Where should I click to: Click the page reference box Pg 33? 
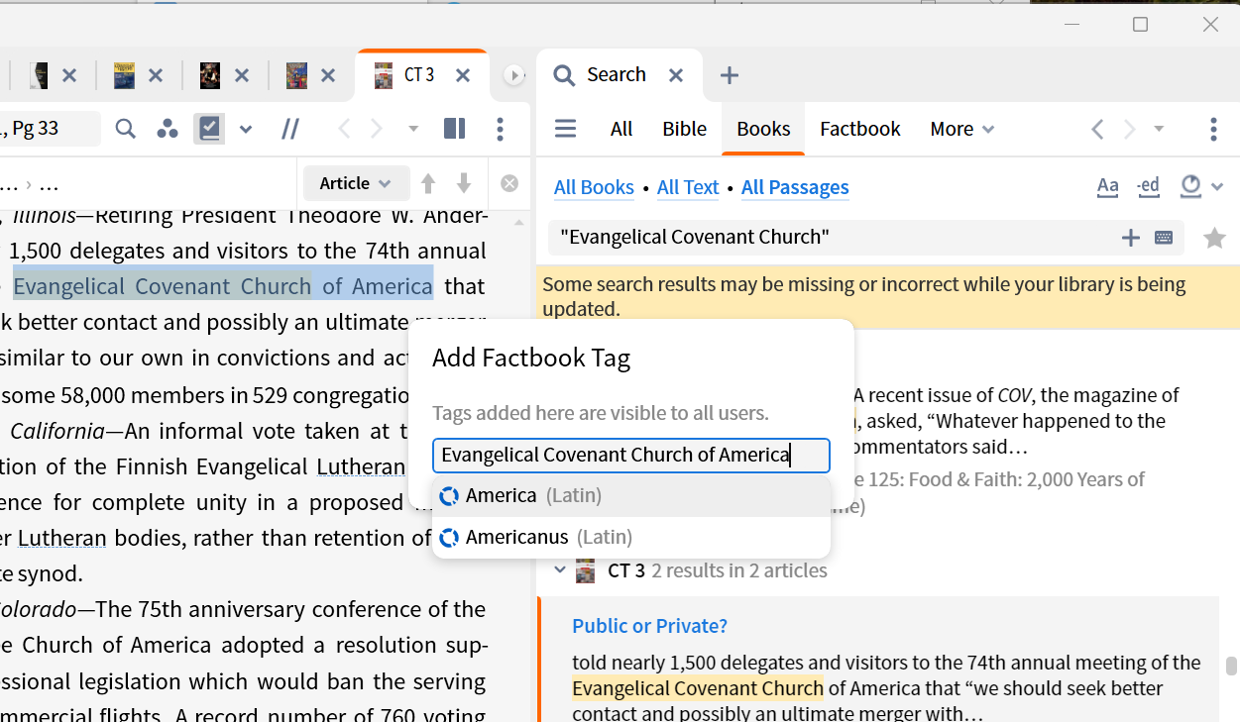click(x=49, y=129)
